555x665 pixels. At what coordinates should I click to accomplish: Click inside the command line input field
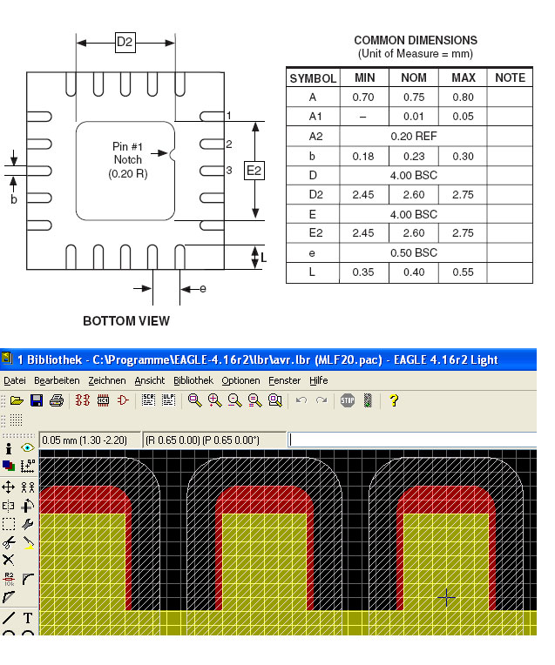[x=412, y=440]
